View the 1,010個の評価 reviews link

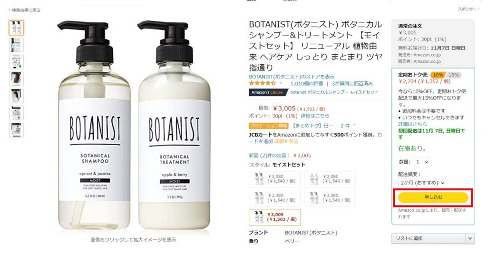(307, 84)
